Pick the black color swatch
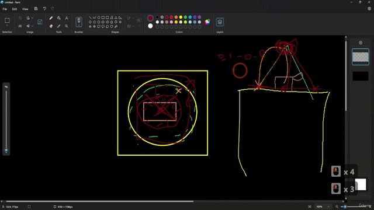The image size is (374, 210). click(157, 17)
